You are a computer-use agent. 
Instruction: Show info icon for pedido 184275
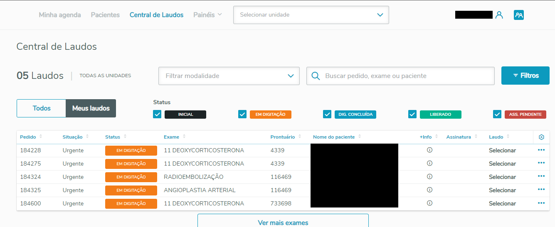(x=429, y=163)
